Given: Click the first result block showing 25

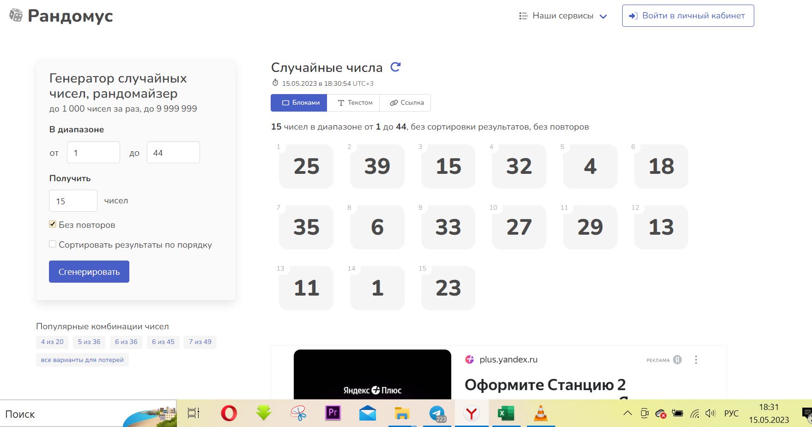Looking at the screenshot, I should coord(306,166).
